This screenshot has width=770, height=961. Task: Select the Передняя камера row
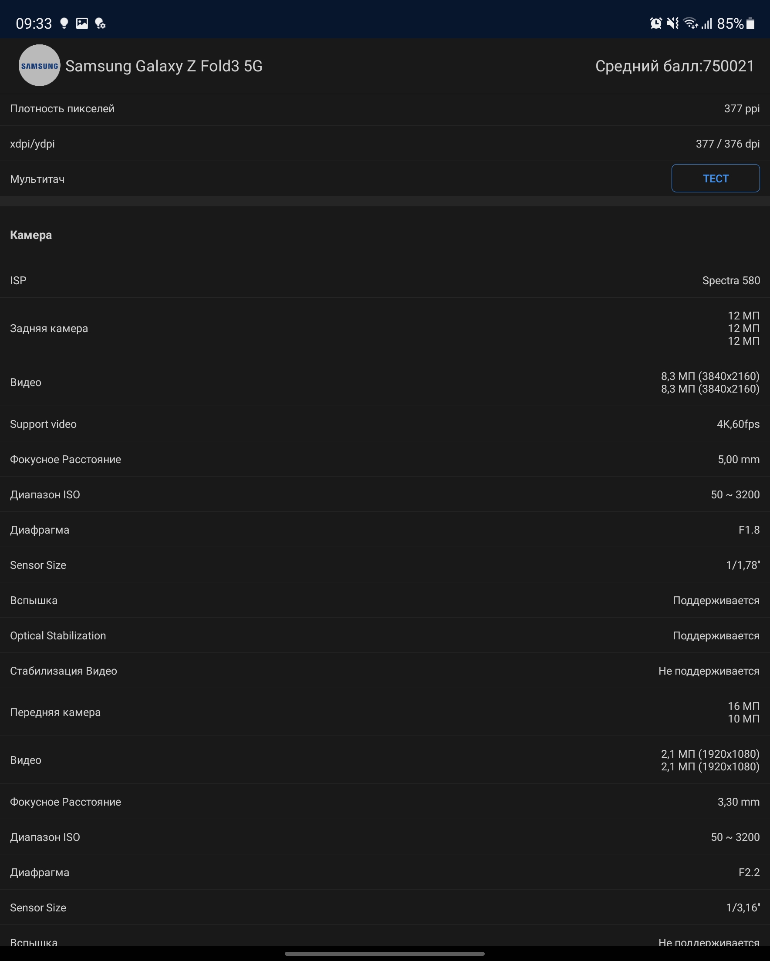[x=385, y=712]
